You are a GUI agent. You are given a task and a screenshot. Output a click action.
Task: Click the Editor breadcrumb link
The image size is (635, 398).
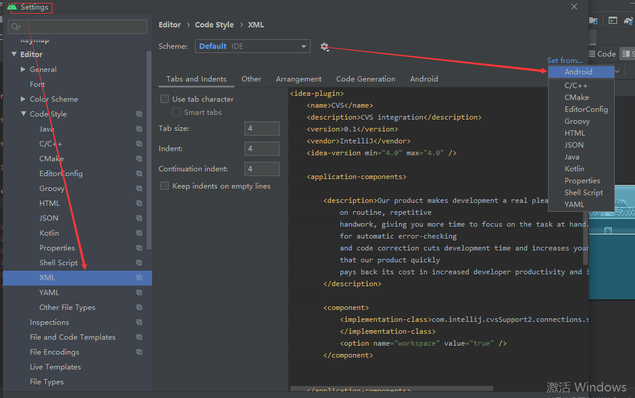pyautogui.click(x=170, y=24)
